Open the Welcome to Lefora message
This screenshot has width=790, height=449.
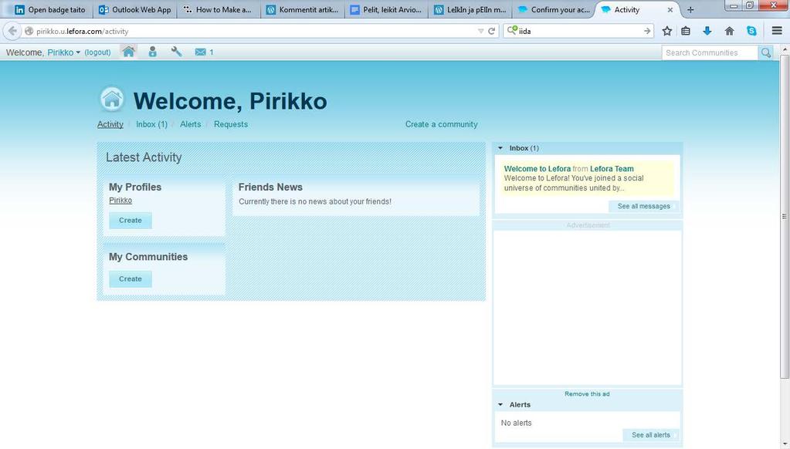click(537, 169)
